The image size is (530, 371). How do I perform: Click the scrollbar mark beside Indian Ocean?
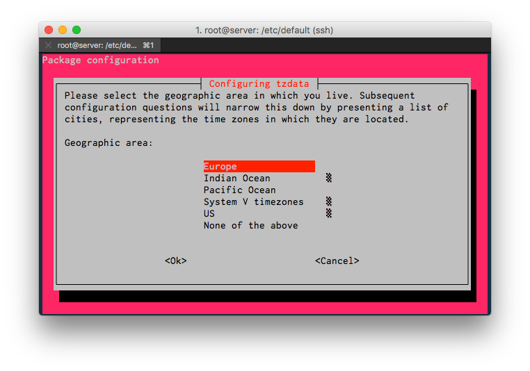328,179
